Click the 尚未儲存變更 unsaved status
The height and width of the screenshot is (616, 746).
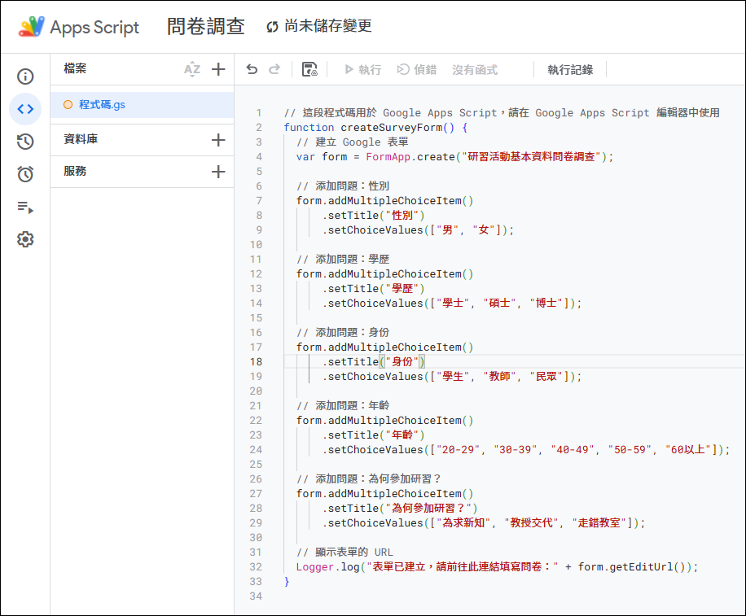319,26
